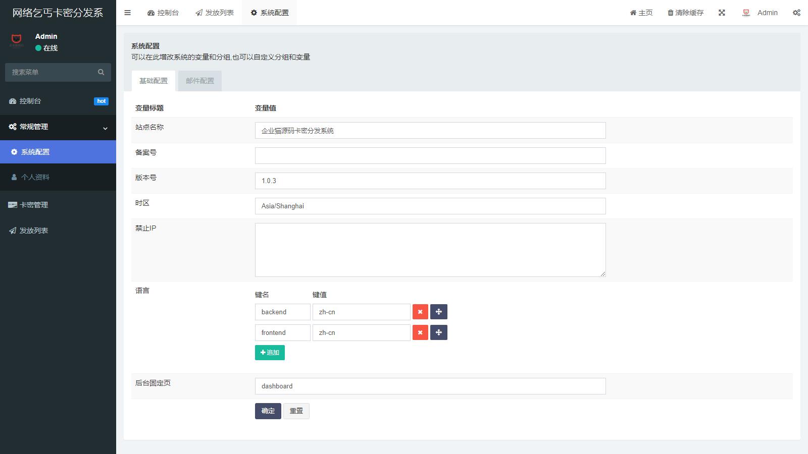This screenshot has width=808, height=454.
Task: Click the green 追加 add button
Action: coord(270,353)
